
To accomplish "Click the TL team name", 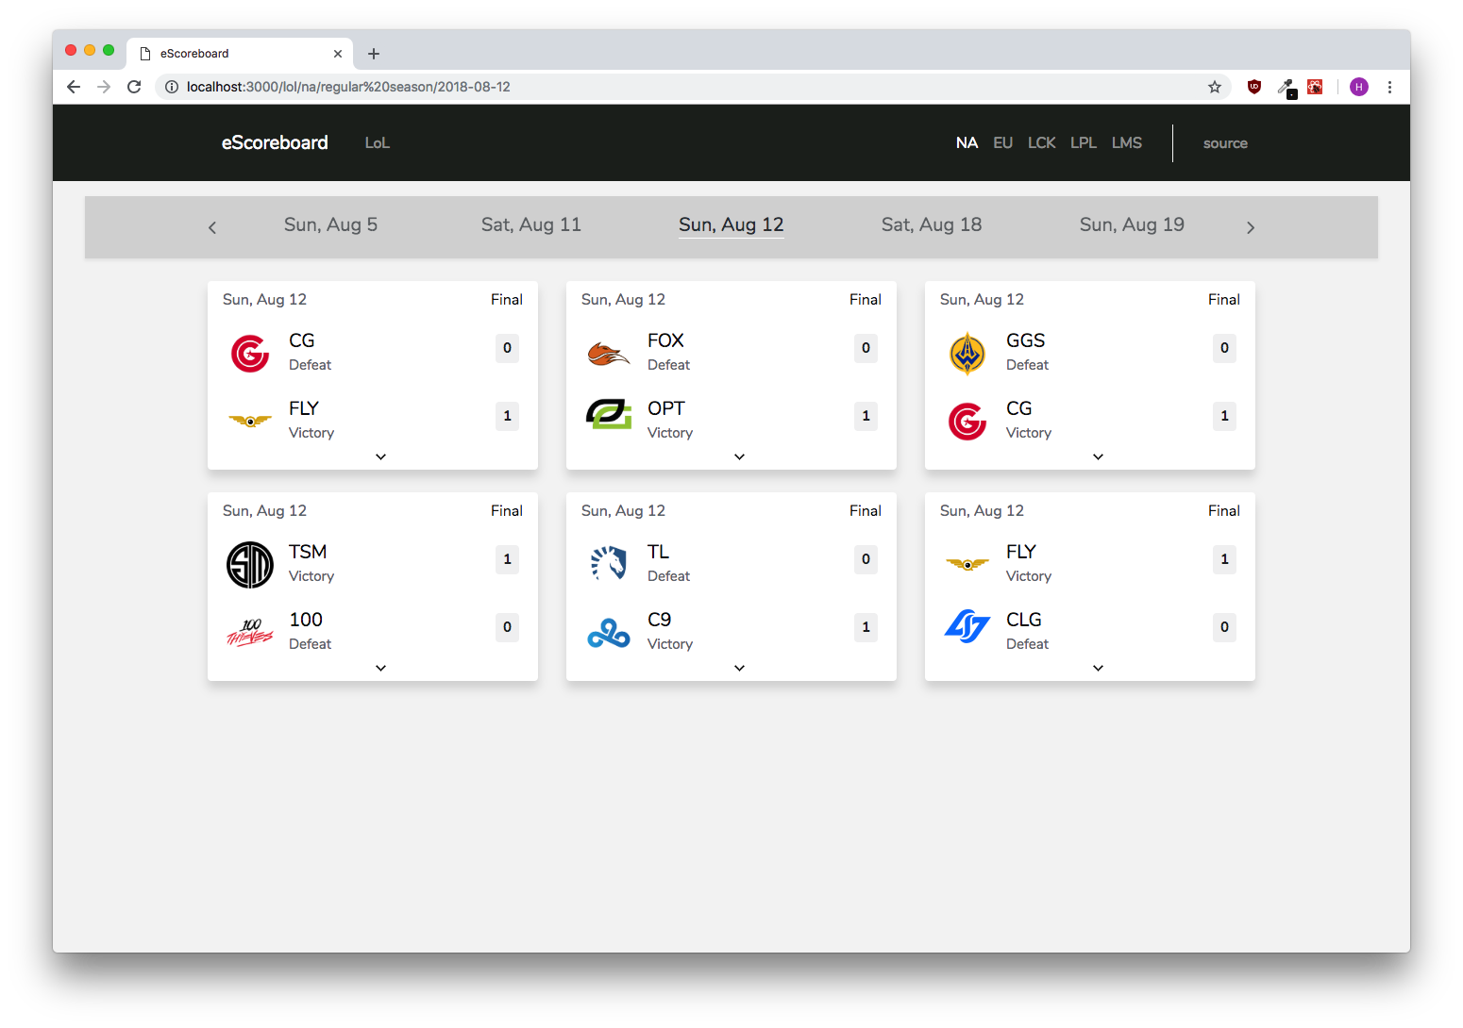I will click(658, 552).
